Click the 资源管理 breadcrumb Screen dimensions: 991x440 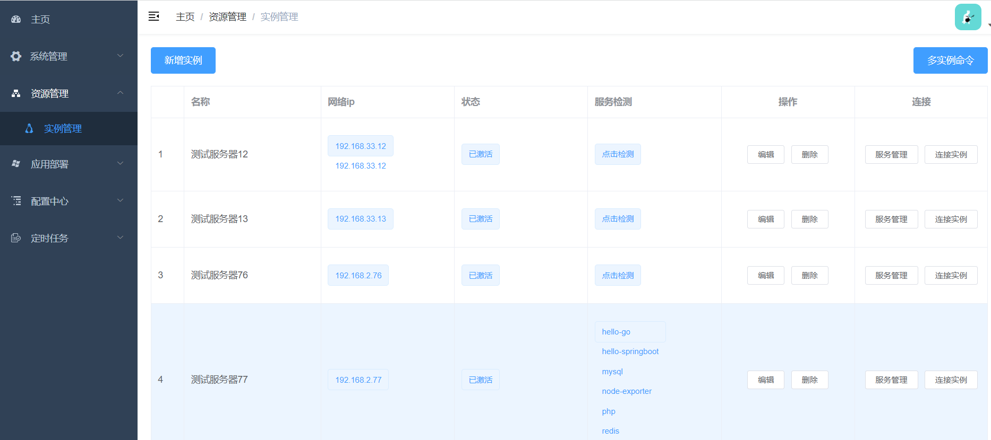pyautogui.click(x=227, y=17)
